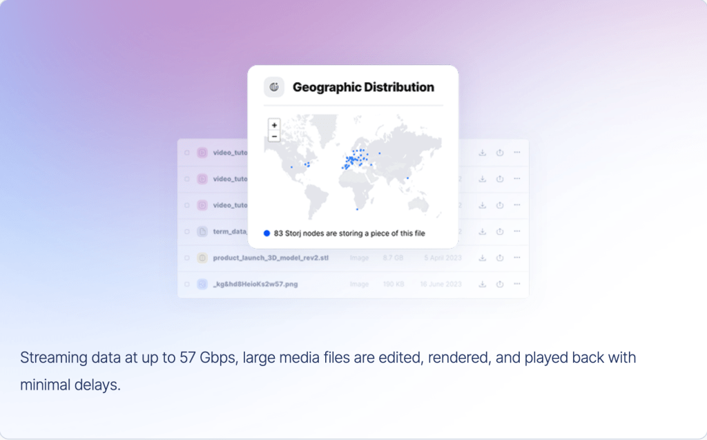
Task: Zoom out on the geographic distribution map
Action: click(274, 136)
